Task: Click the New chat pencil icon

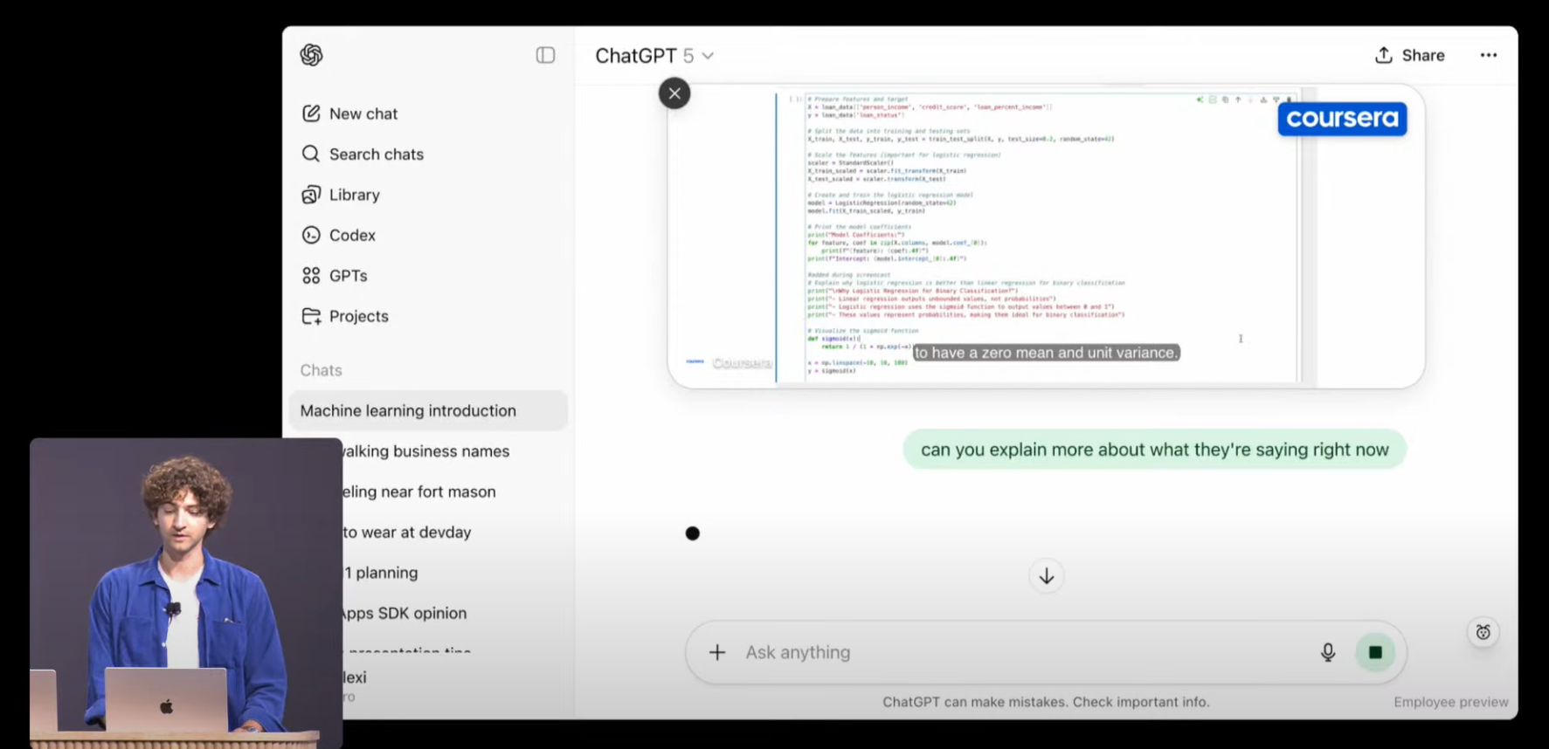Action: click(311, 113)
